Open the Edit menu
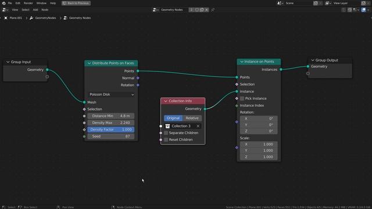This screenshot has width=372, height=209. [x=18, y=3]
